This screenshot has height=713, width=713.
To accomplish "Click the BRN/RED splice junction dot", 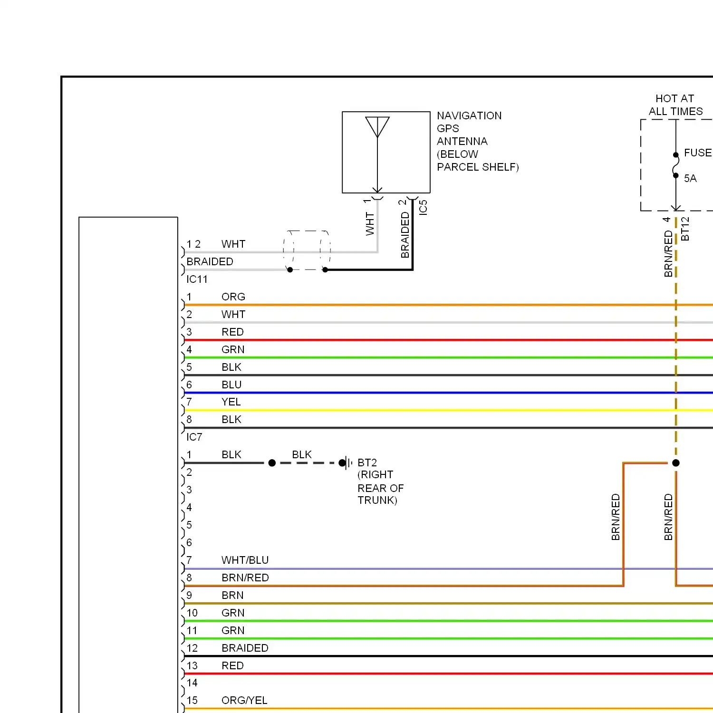I will click(676, 462).
